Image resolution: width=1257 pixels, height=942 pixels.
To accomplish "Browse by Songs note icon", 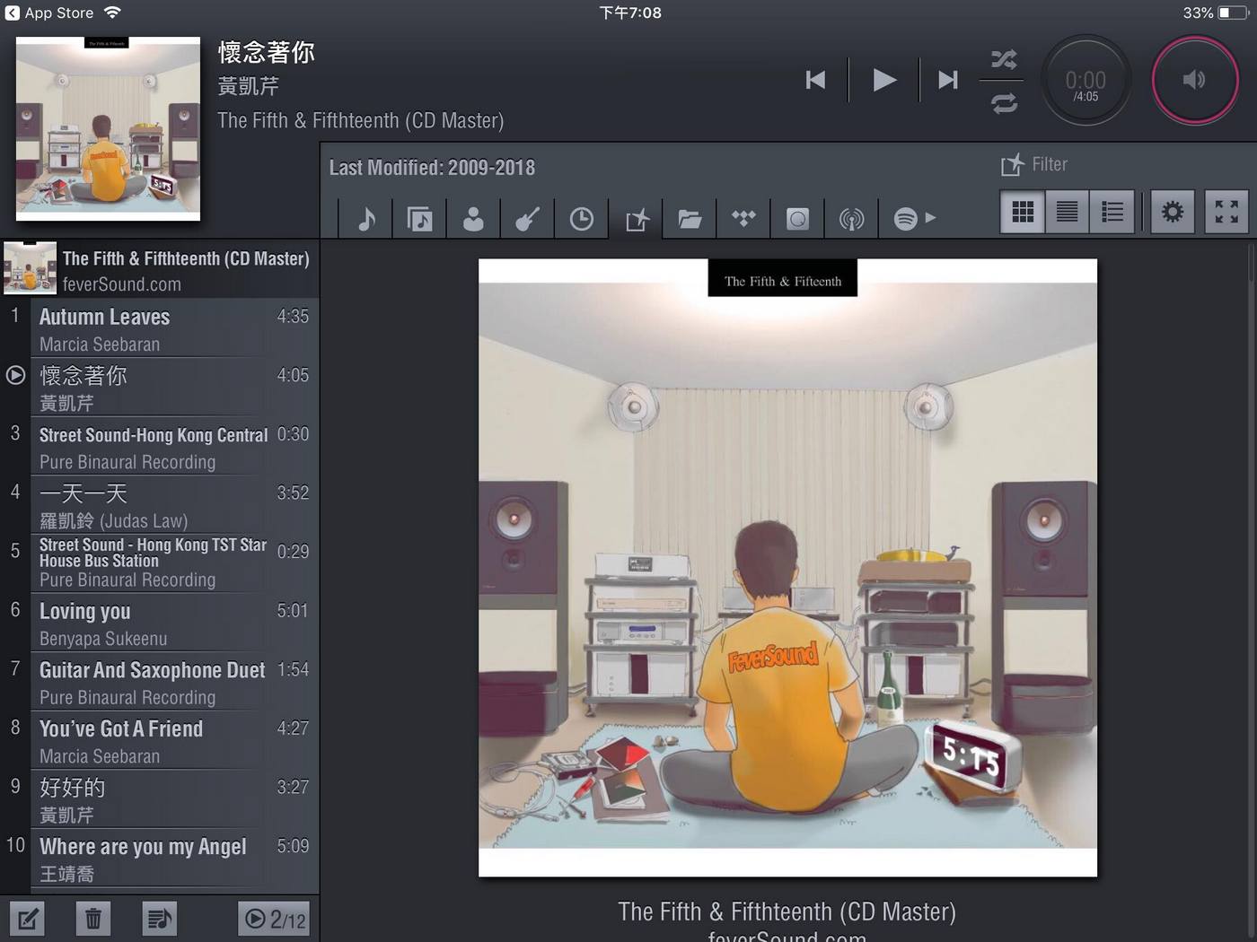I will tap(366, 218).
